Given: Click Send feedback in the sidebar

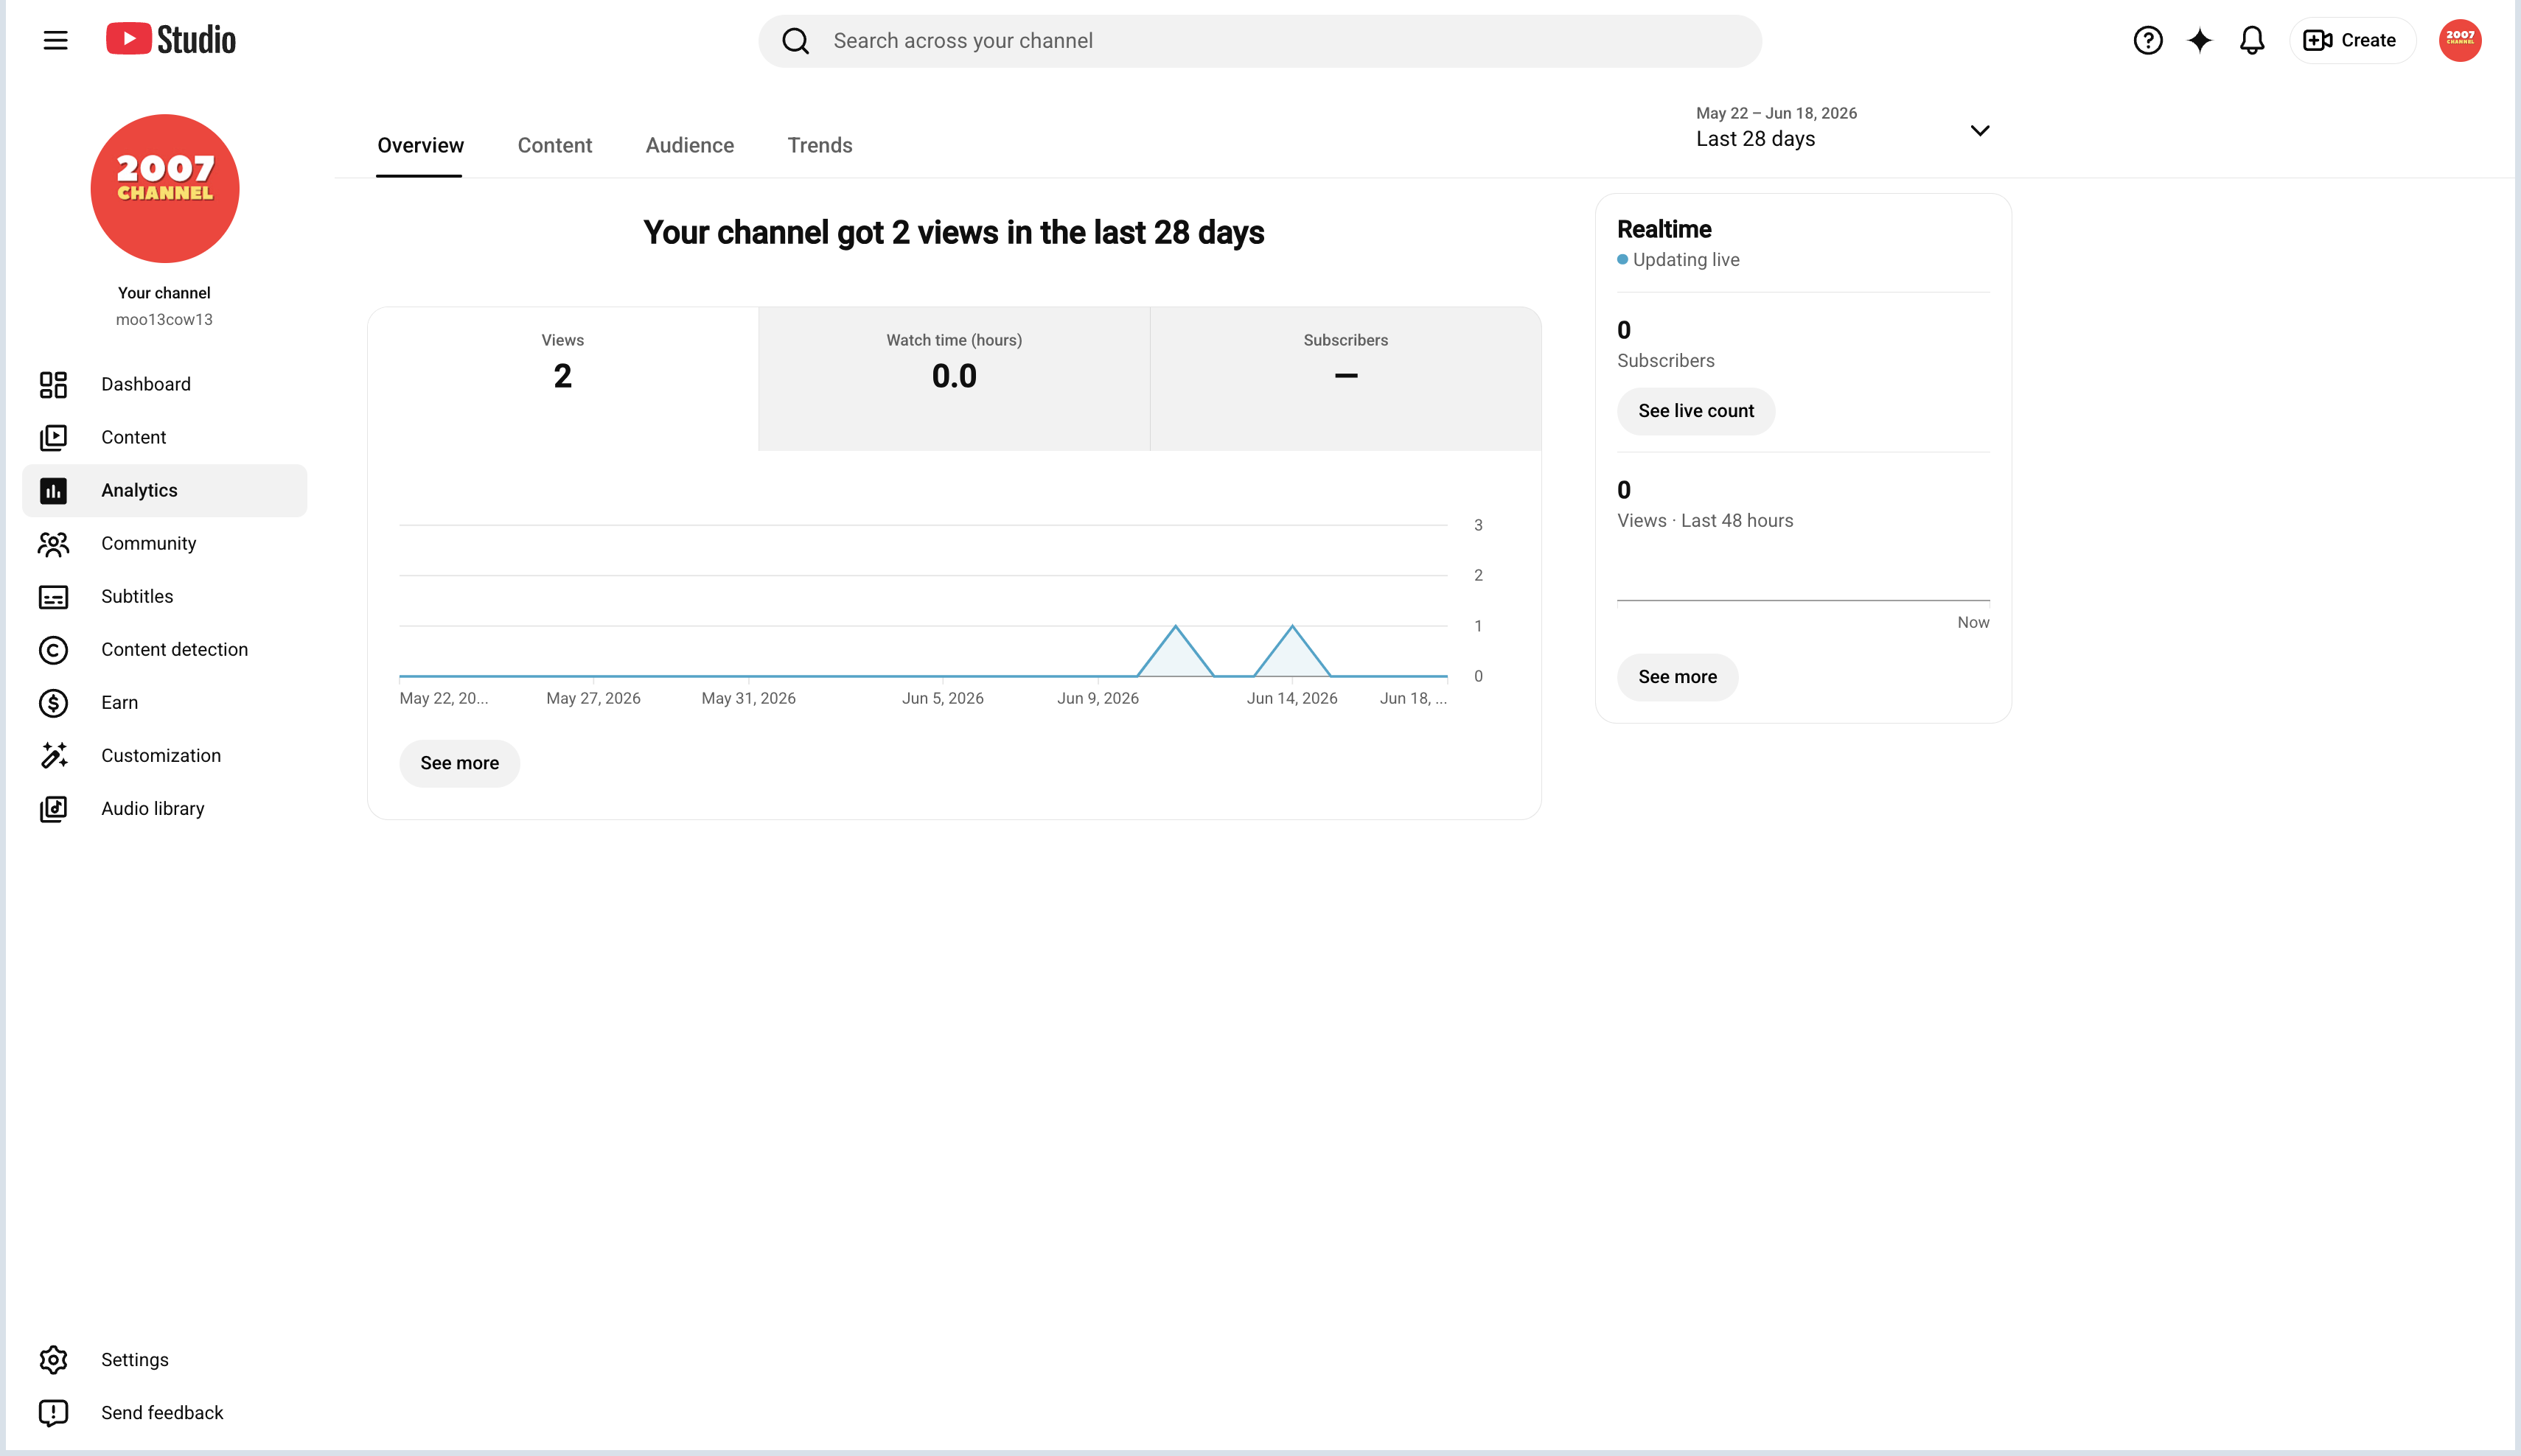Looking at the screenshot, I should coord(165,1412).
